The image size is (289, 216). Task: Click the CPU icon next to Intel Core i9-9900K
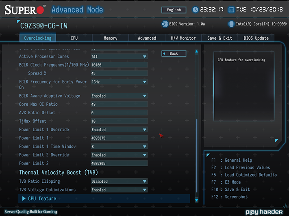[231, 24]
